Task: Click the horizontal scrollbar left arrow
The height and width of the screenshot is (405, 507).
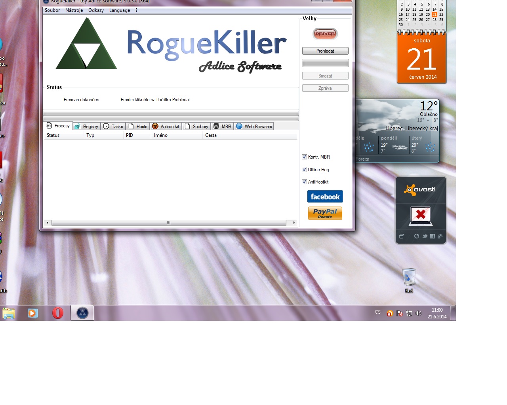Action: (48, 223)
